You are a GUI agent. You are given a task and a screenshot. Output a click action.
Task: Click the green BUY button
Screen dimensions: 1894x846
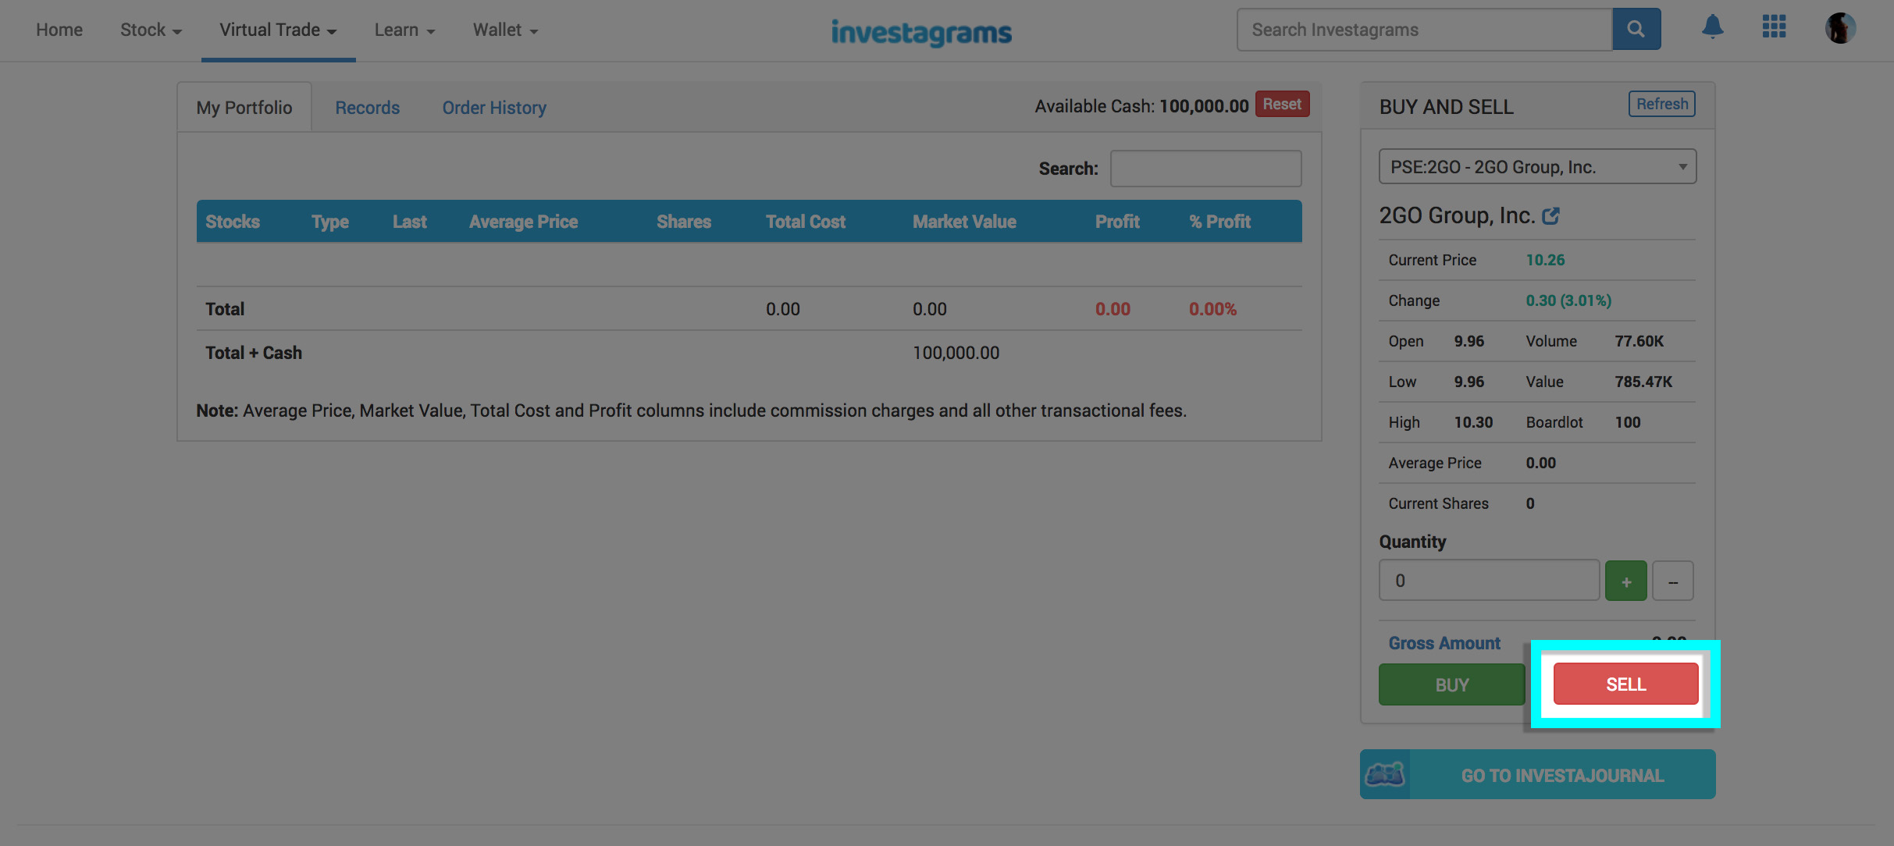point(1451,685)
